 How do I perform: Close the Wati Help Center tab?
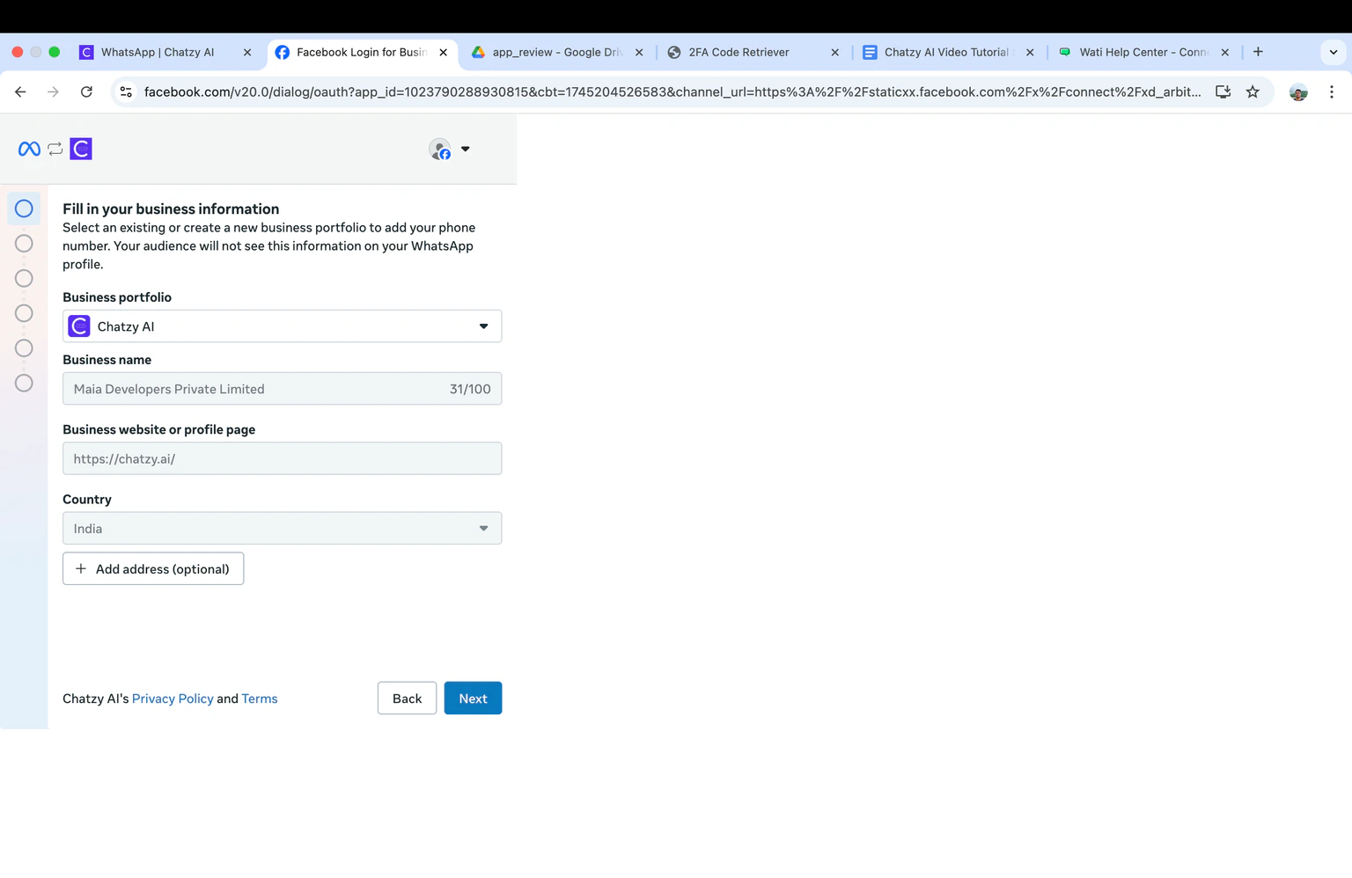[1224, 52]
